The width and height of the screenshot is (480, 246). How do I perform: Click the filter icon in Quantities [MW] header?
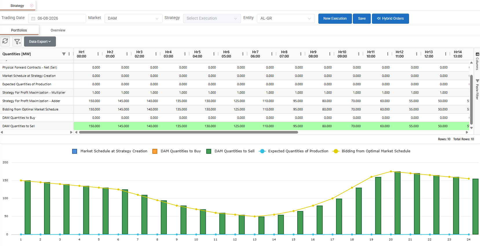[x=64, y=54]
